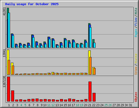Click day label 7 on the x-axis

point(33,105)
